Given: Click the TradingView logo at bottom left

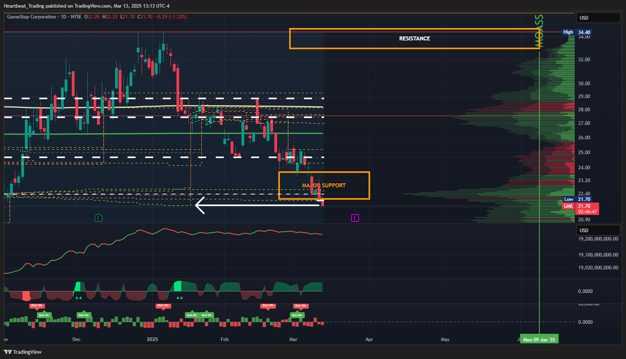Looking at the screenshot, I should (23, 352).
